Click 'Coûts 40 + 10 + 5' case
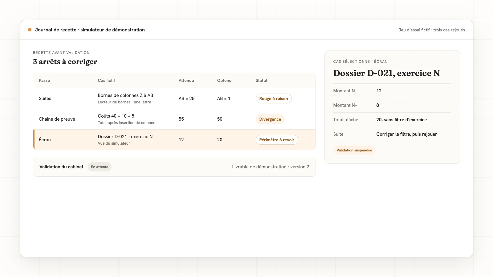This screenshot has width=493, height=277. [116, 116]
